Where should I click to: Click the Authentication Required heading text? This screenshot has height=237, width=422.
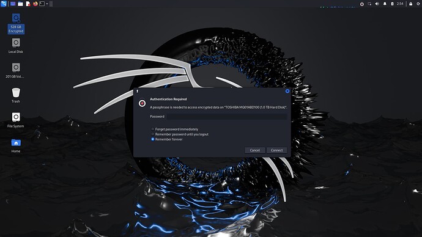point(168,99)
